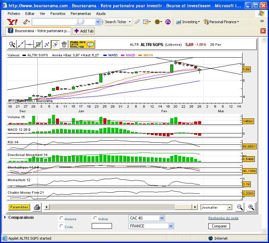This screenshot has width=269, height=243.
Task: Select the zoom magnifier chart tool
Action: pyautogui.click(x=12, y=45)
